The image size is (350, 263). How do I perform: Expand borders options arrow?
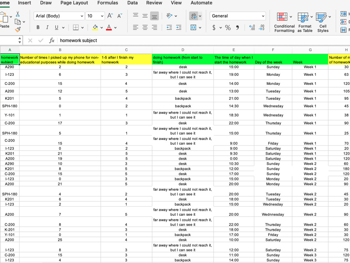tap(82, 27)
